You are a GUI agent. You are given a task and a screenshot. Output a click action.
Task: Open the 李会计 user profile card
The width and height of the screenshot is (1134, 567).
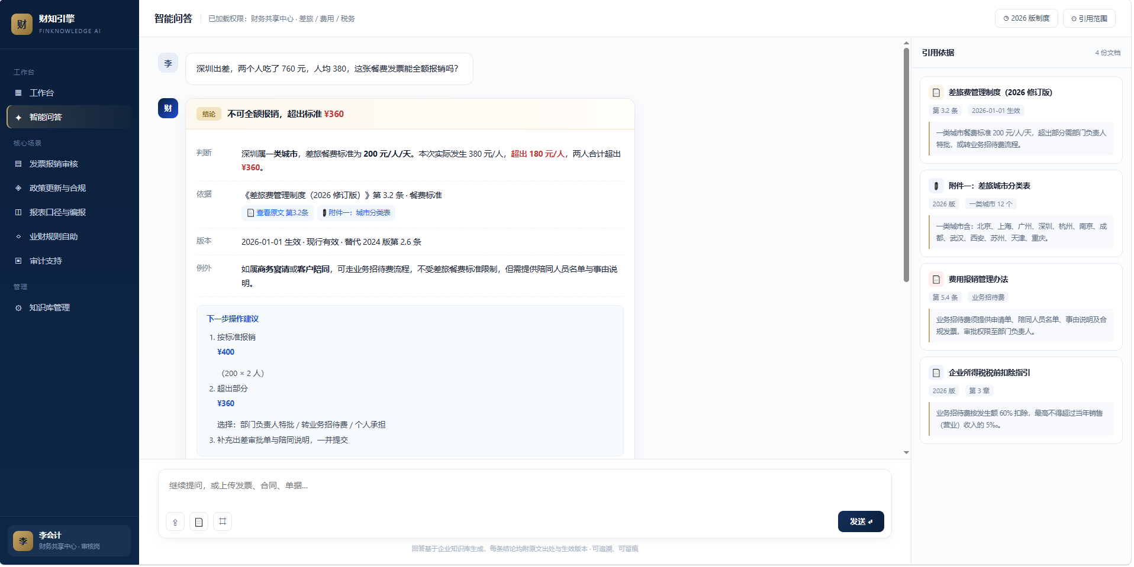tap(69, 540)
